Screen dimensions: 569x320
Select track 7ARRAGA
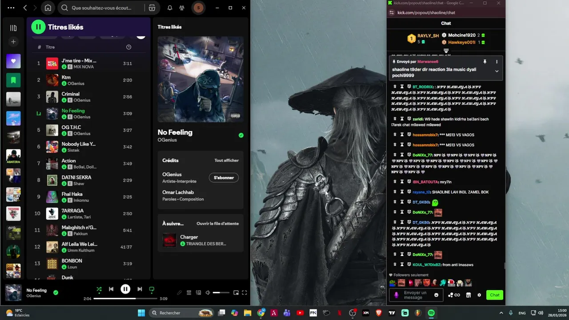[x=89, y=213]
